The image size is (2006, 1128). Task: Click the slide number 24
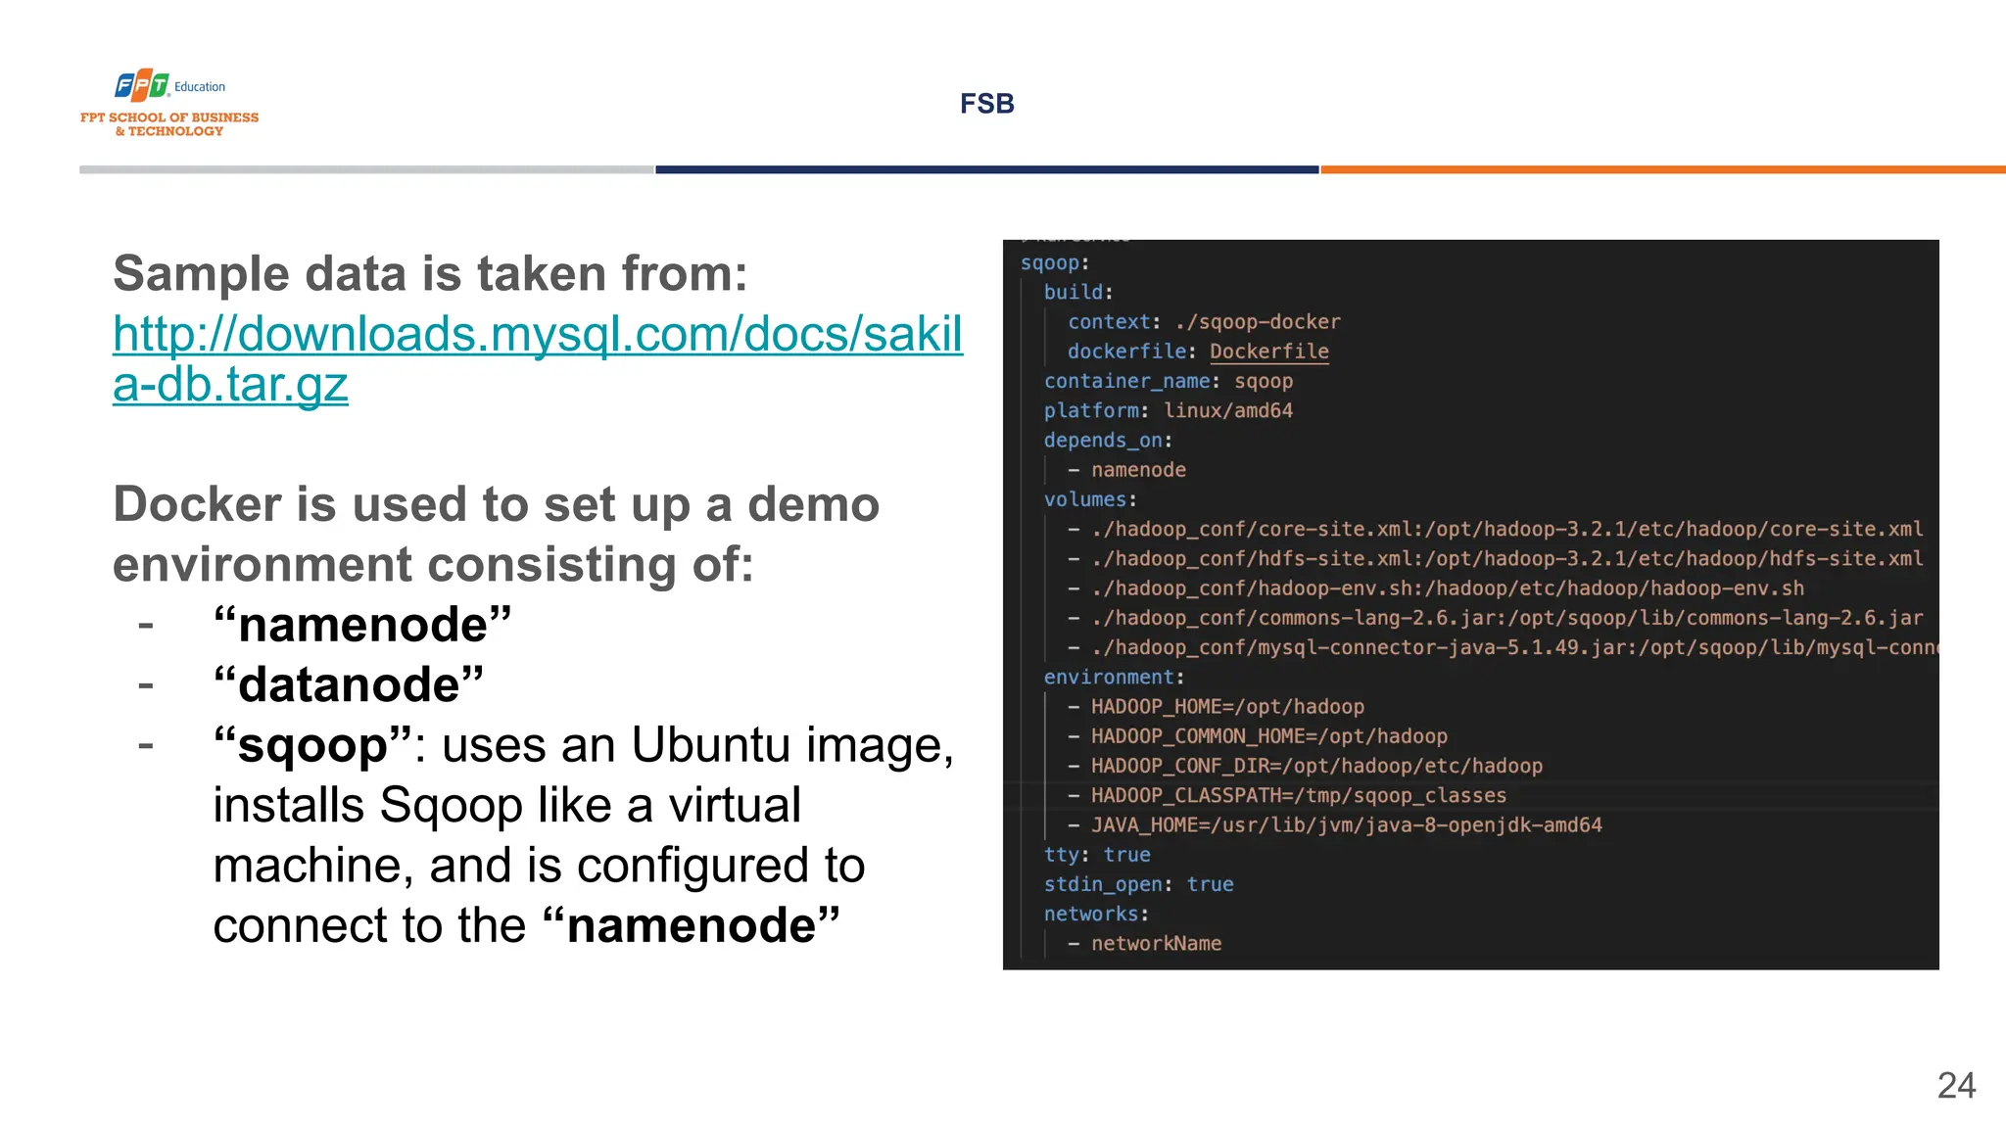pyautogui.click(x=1956, y=1085)
